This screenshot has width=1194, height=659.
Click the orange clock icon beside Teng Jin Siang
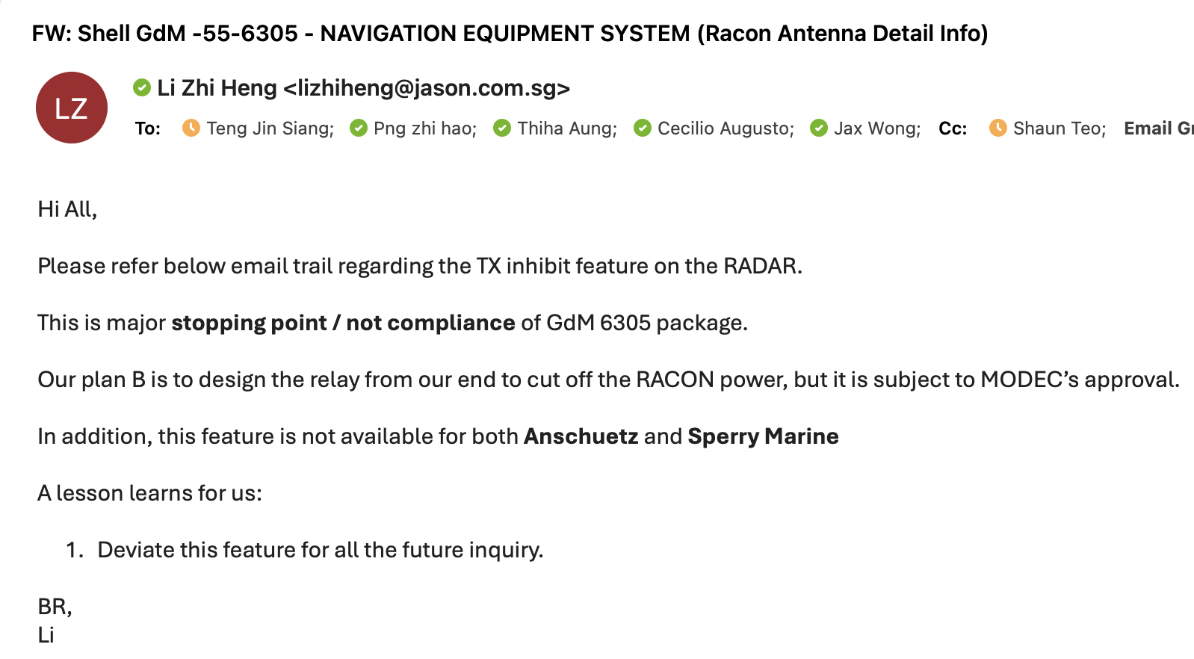(191, 129)
